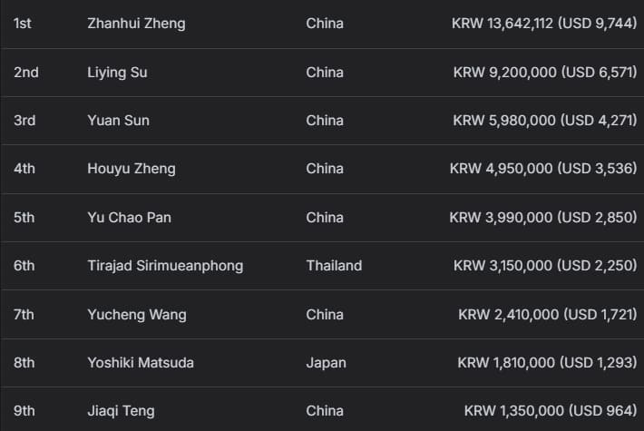
Task: Click Tirajad Sirimueanphong player name
Action: coord(165,266)
